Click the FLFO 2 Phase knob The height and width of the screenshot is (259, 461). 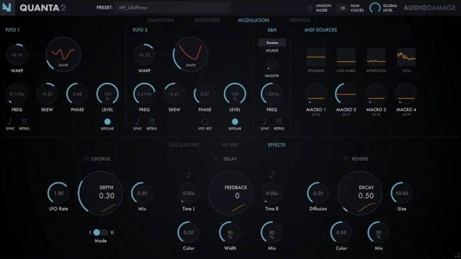205,94
